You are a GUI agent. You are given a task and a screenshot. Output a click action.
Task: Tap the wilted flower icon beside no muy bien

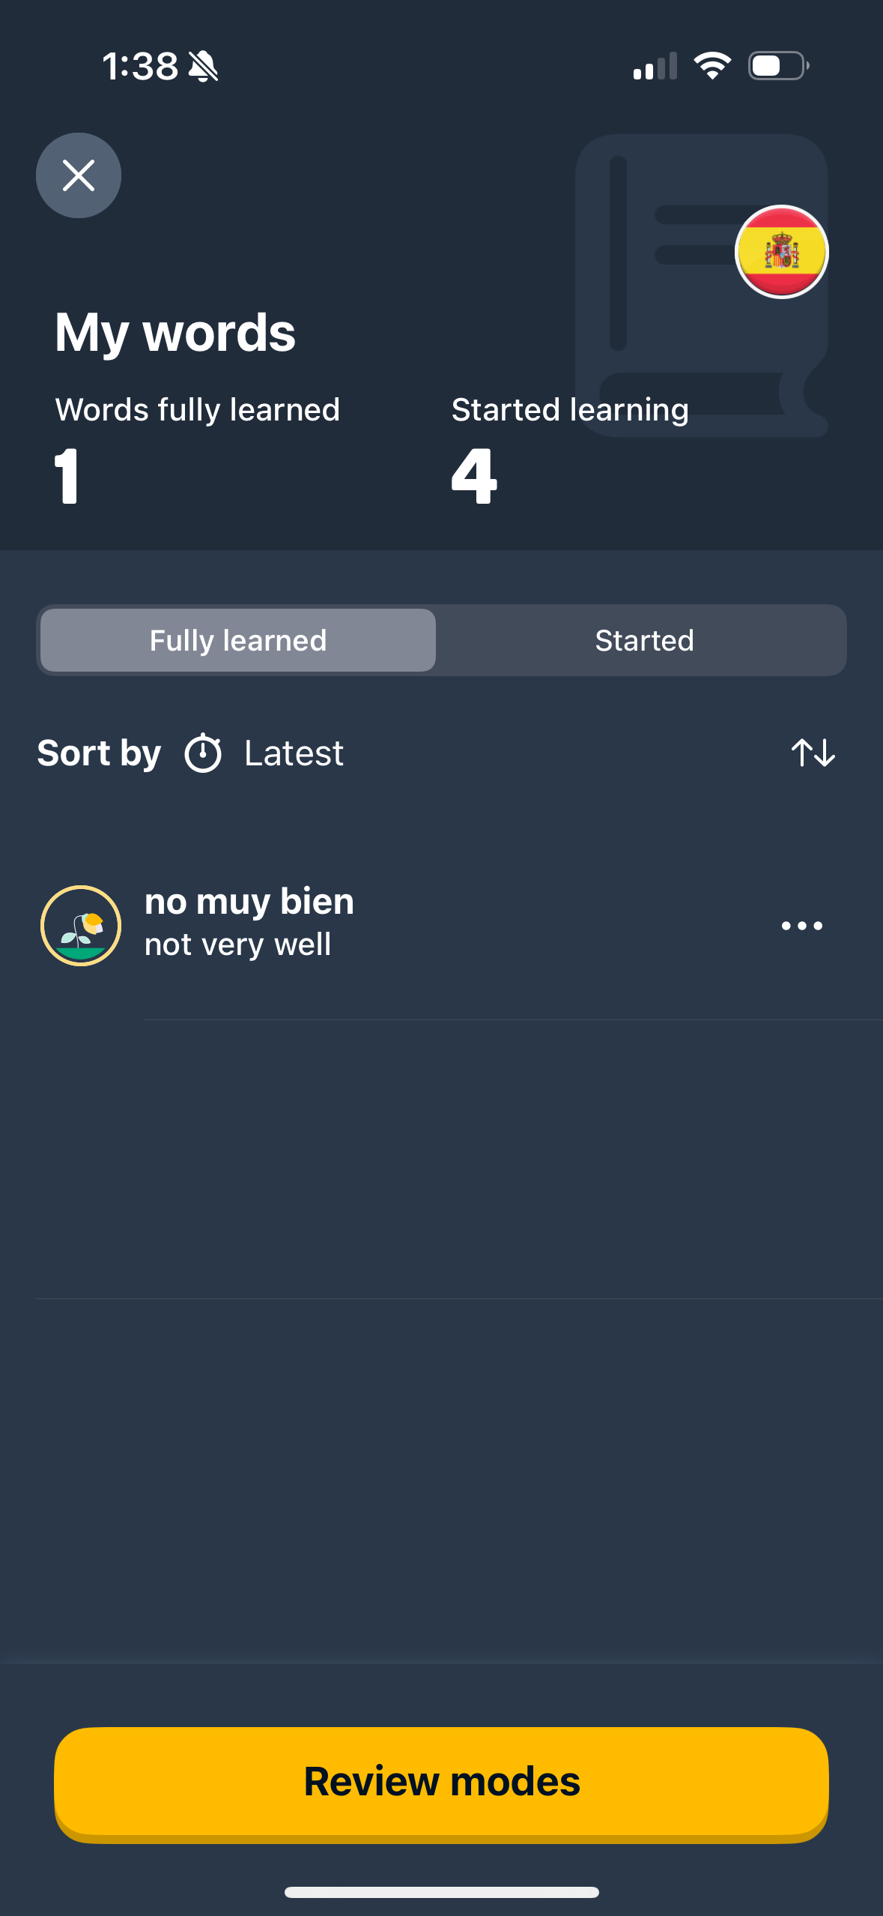[x=81, y=925]
